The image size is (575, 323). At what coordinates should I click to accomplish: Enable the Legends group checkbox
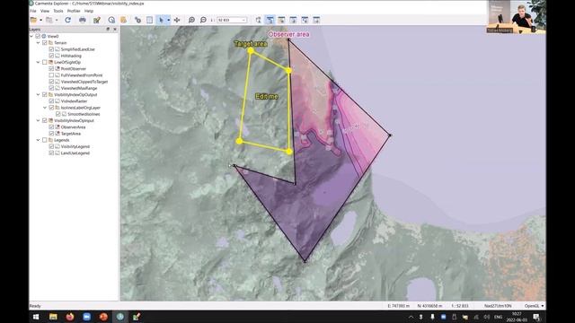pos(45,140)
